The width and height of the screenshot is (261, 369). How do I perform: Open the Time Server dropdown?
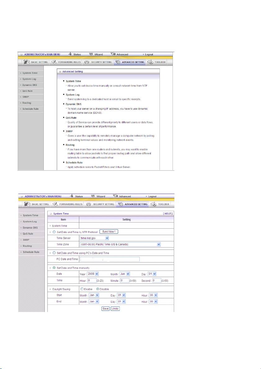tap(94, 238)
